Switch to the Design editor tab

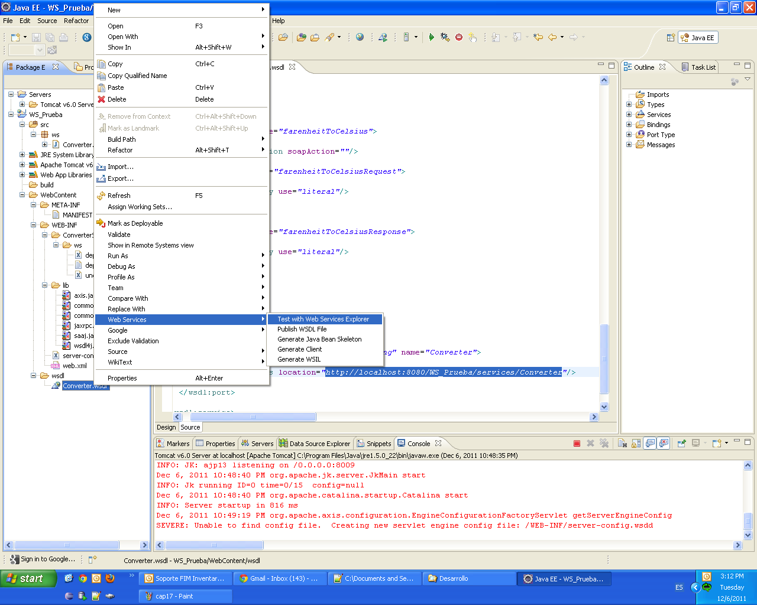(166, 427)
